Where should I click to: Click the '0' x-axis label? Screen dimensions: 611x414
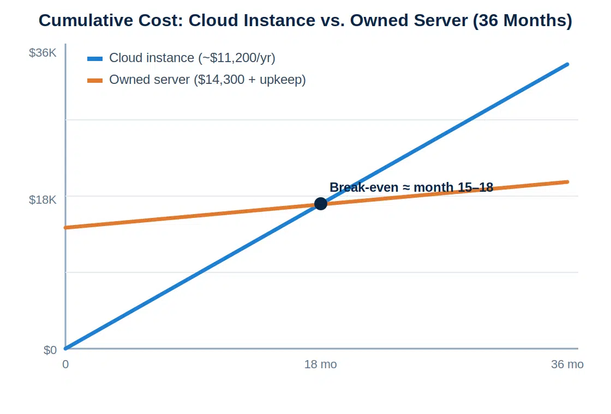65,364
